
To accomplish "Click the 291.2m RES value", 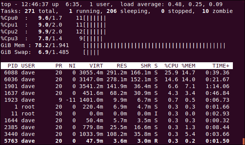I will (x=117, y=72).
